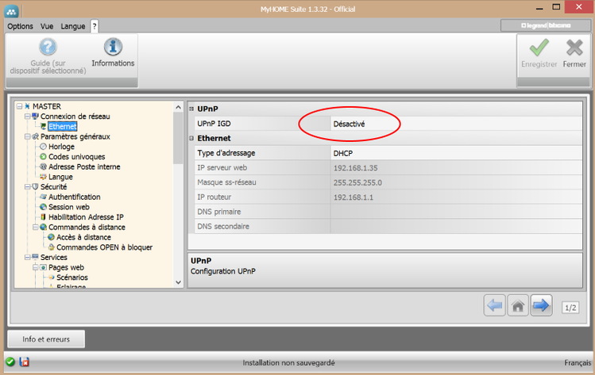Screen dimensions: 595x375
Task: Click the Adresse Poste interne icon
Action: point(43,166)
